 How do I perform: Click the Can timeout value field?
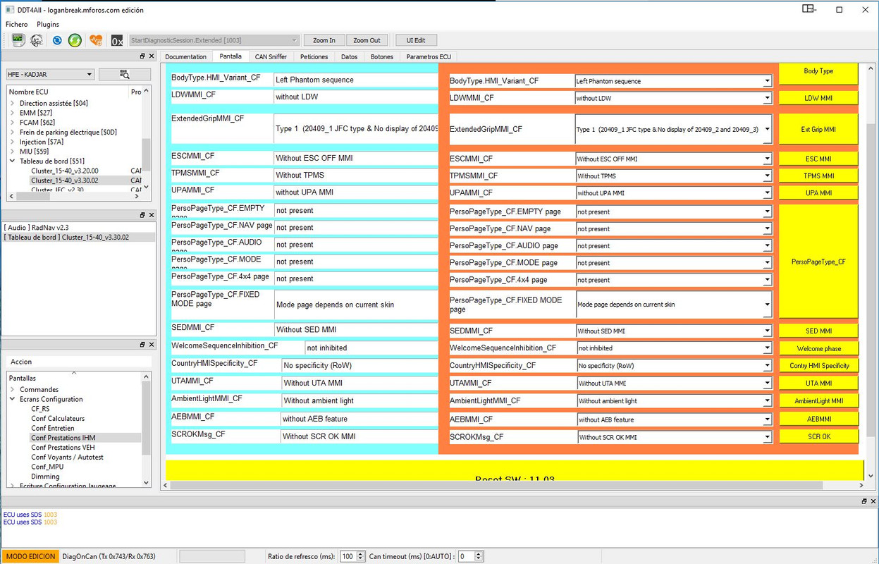[x=466, y=556]
